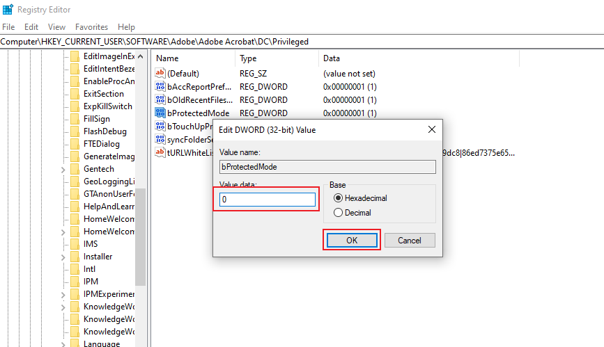Click the EnableProcAn folder icon
The width and height of the screenshot is (604, 347).
click(75, 81)
